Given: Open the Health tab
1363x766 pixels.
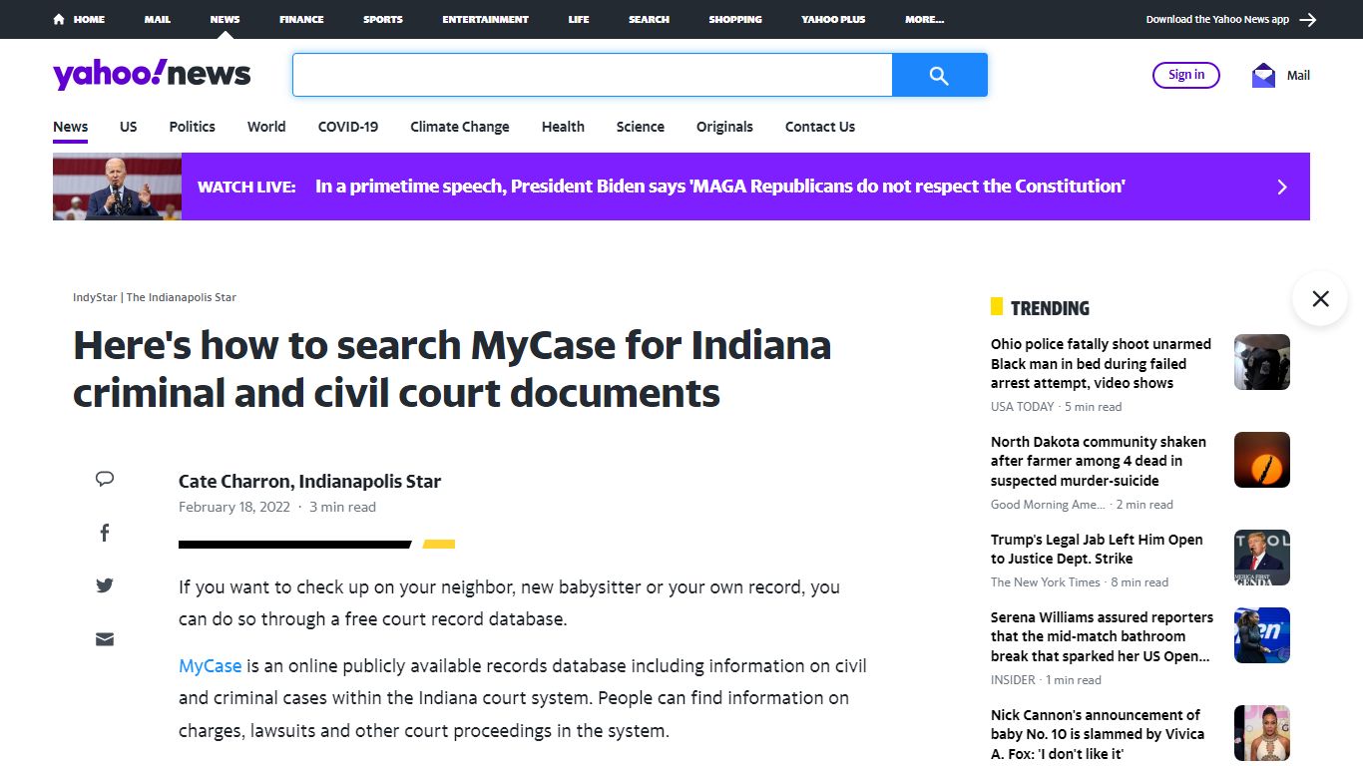Looking at the screenshot, I should point(563,127).
